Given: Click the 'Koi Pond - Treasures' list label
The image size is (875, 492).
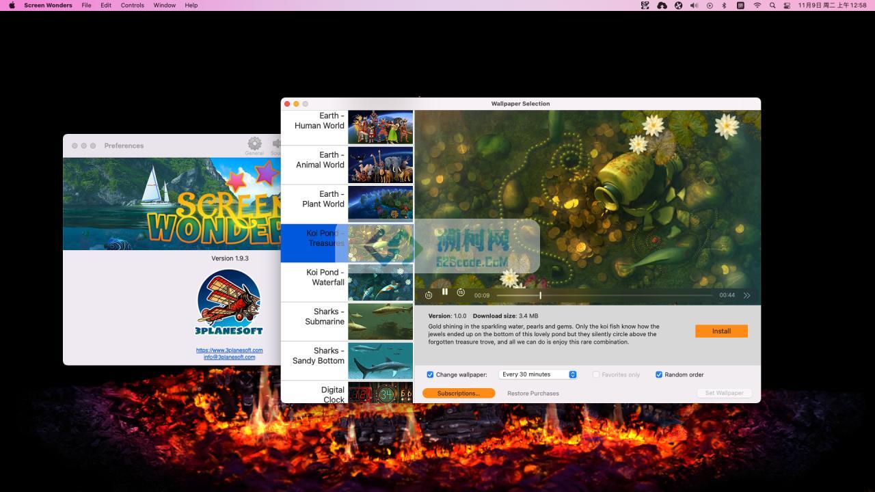Looking at the screenshot, I should pyautogui.click(x=325, y=238).
